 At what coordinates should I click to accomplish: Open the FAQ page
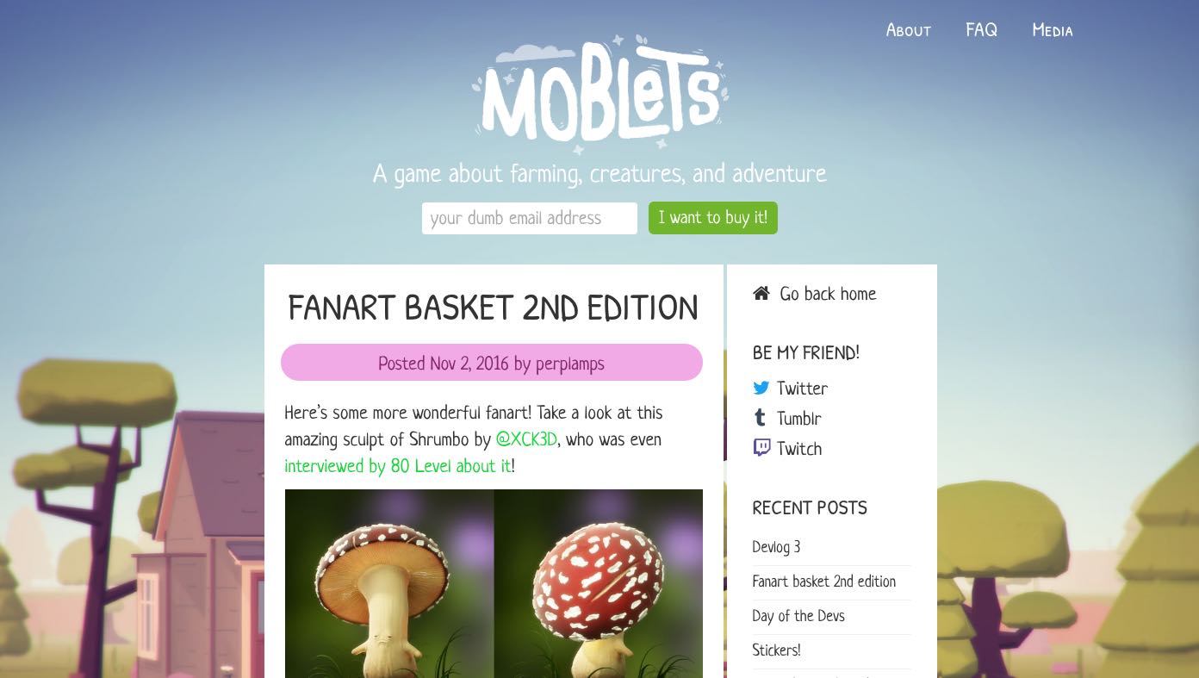click(981, 31)
